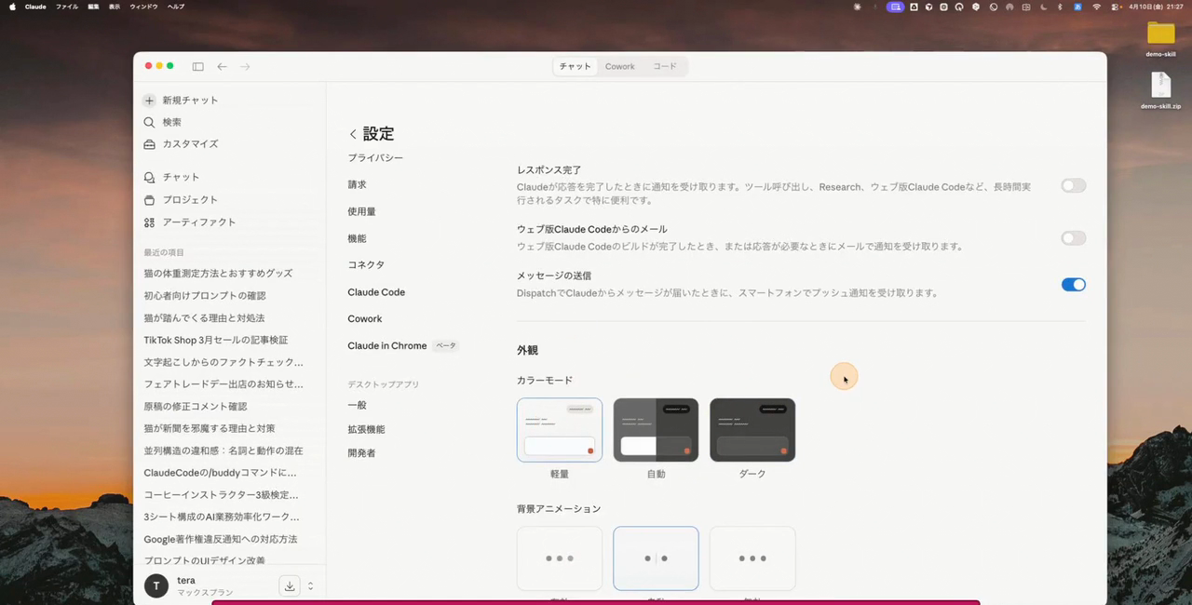The width and height of the screenshot is (1192, 605).
Task: Disable メッセージの送信 toggle
Action: pyautogui.click(x=1073, y=285)
